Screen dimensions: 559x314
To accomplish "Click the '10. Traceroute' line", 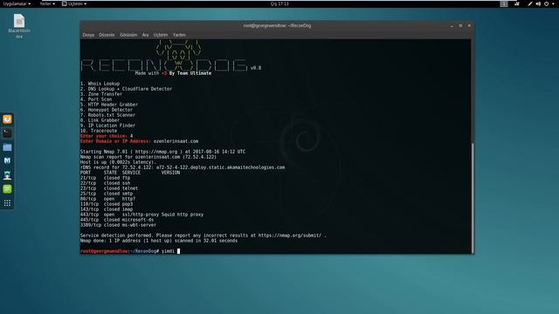I will coord(99,131).
